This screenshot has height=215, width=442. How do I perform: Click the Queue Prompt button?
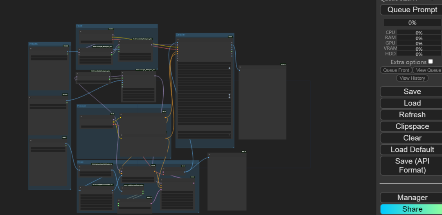click(412, 9)
